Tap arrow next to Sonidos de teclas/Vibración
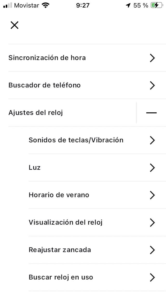 (x=152, y=140)
